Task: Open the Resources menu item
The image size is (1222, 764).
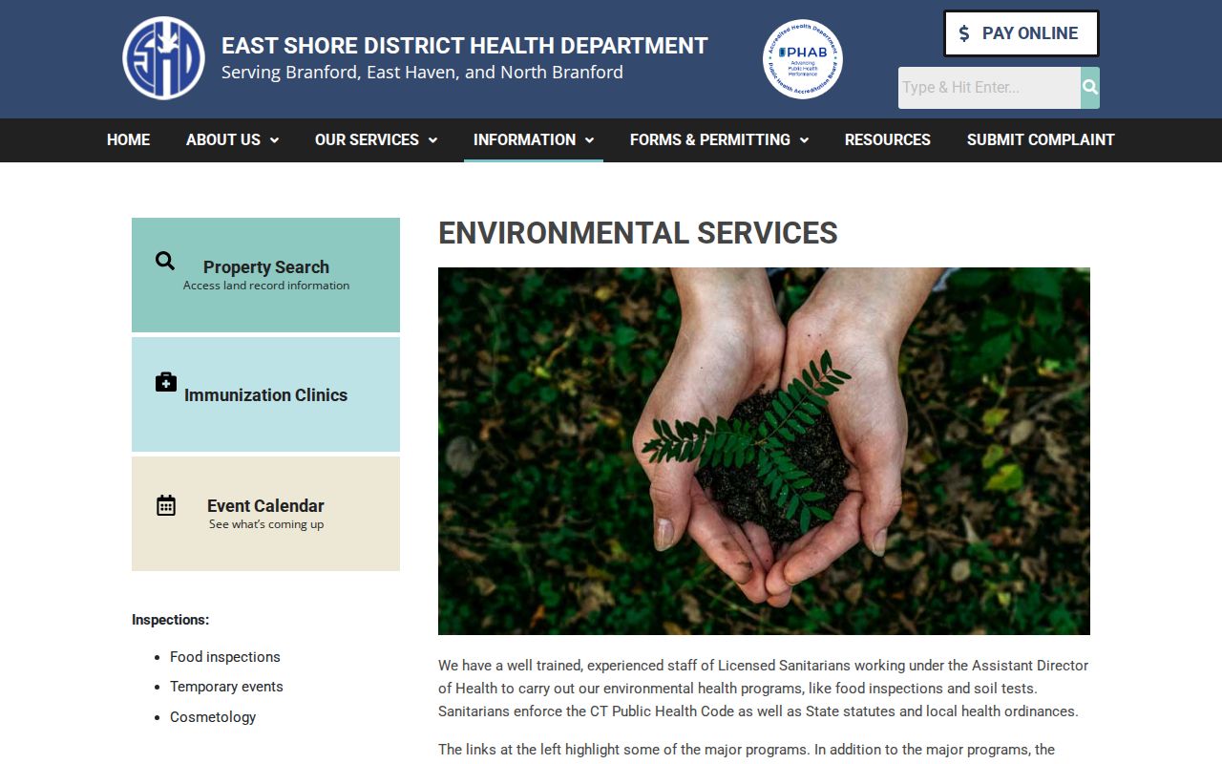Action: 888,139
